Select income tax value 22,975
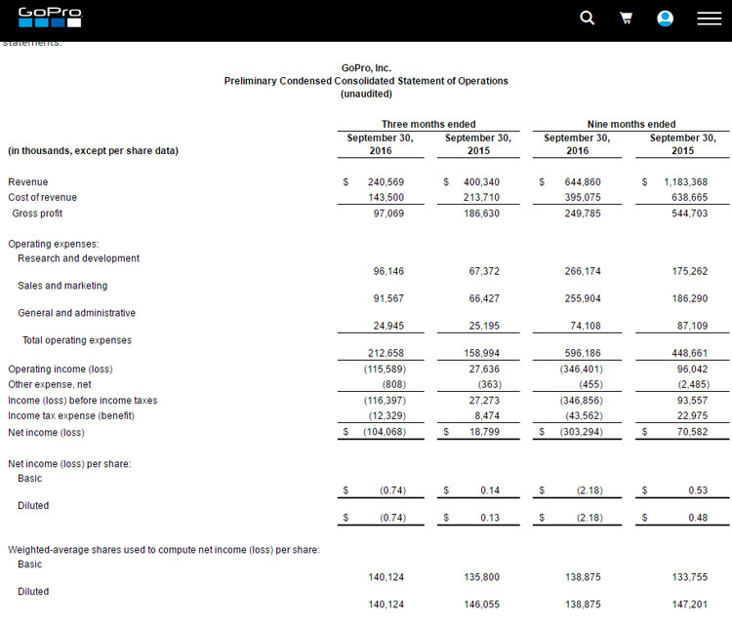This screenshot has width=732, height=623. point(692,415)
